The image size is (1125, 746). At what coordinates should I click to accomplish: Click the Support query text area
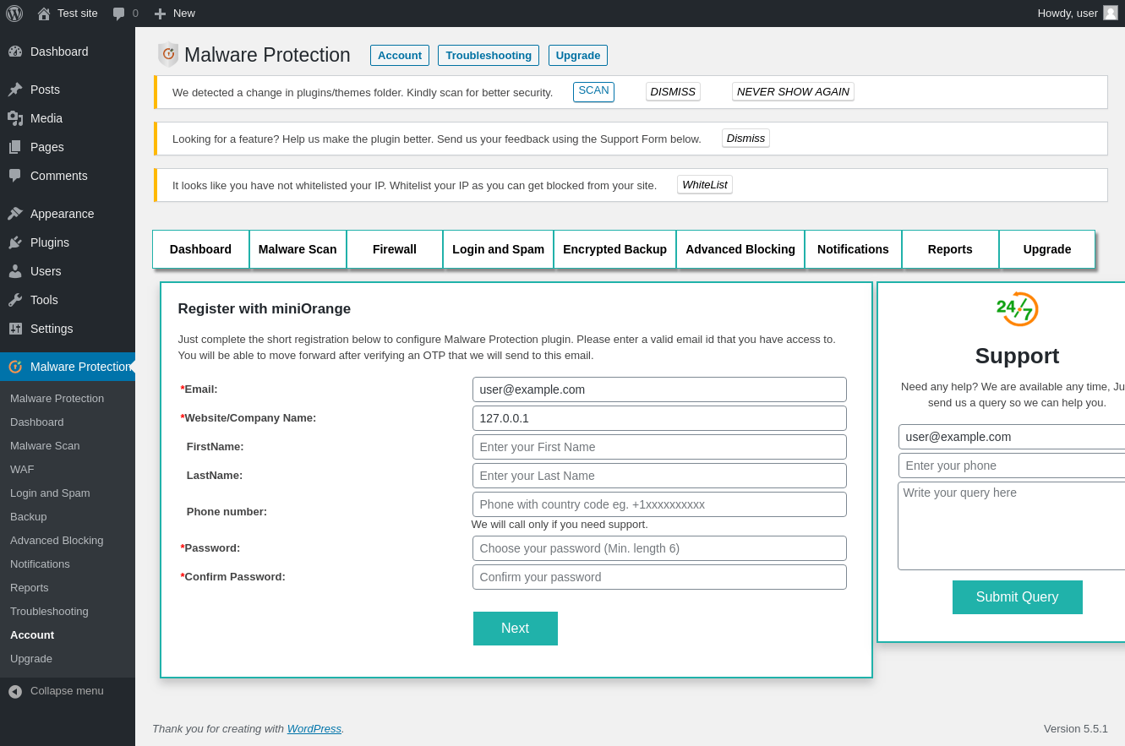1012,525
